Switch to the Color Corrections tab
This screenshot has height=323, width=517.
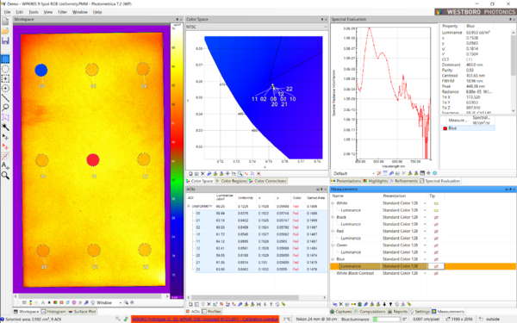267,181
